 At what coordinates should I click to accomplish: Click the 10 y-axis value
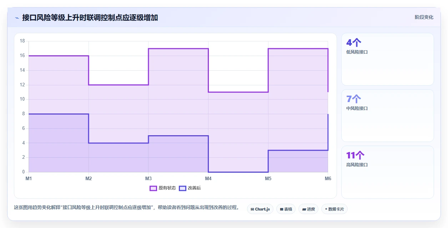point(22,99)
